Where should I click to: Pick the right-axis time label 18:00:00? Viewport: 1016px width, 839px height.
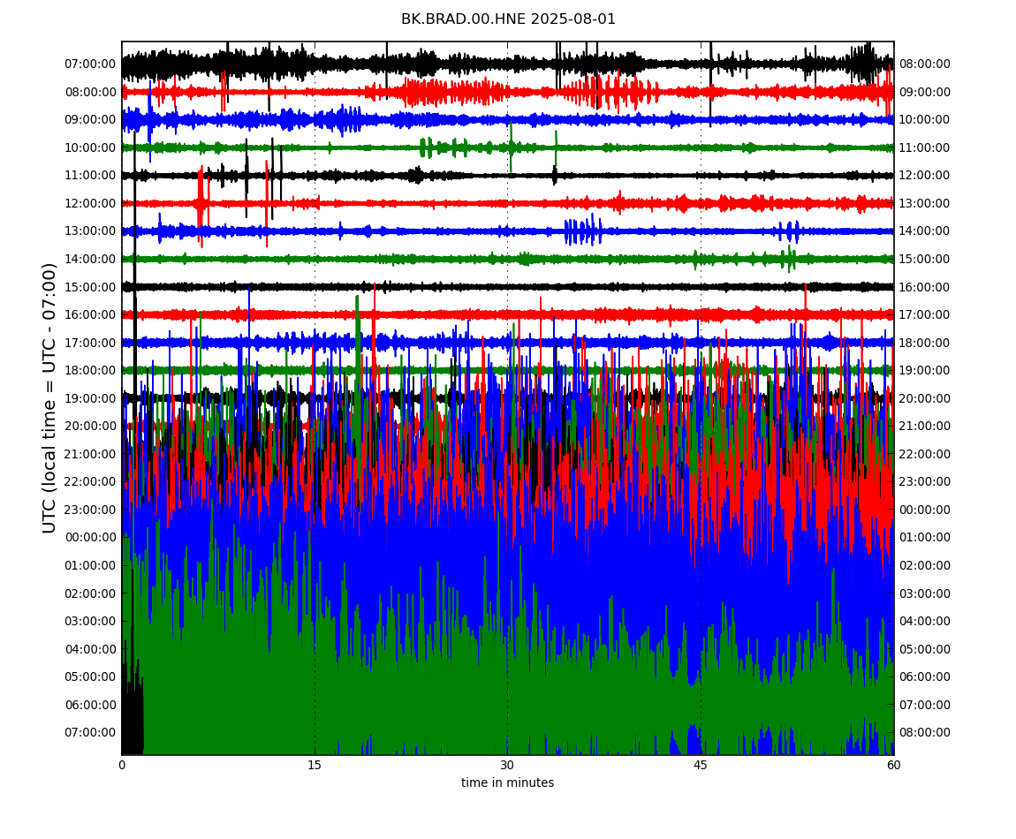coord(925,343)
